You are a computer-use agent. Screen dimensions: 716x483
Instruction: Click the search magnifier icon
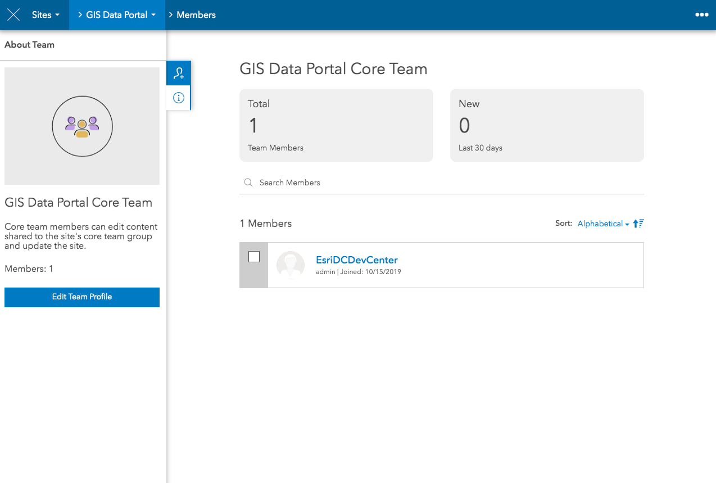[x=248, y=183]
